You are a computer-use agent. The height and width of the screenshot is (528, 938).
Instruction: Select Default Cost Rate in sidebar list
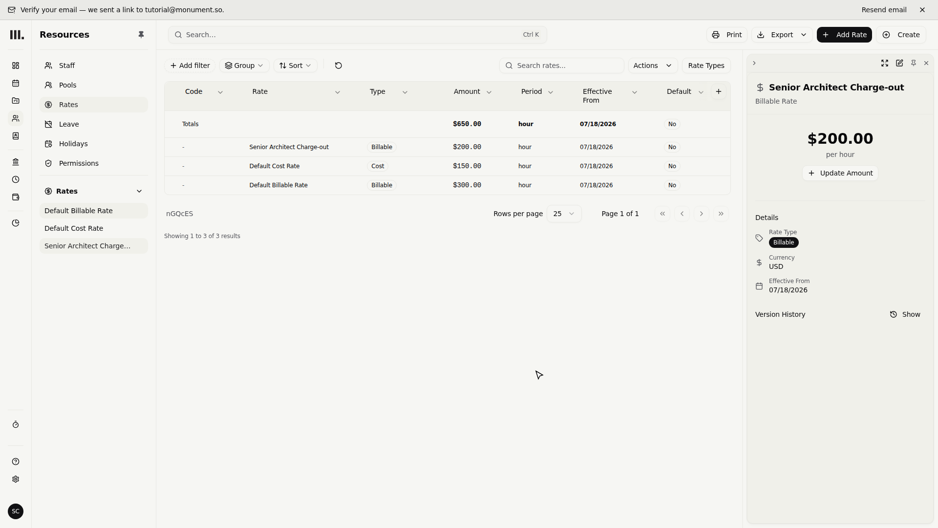(x=94, y=228)
